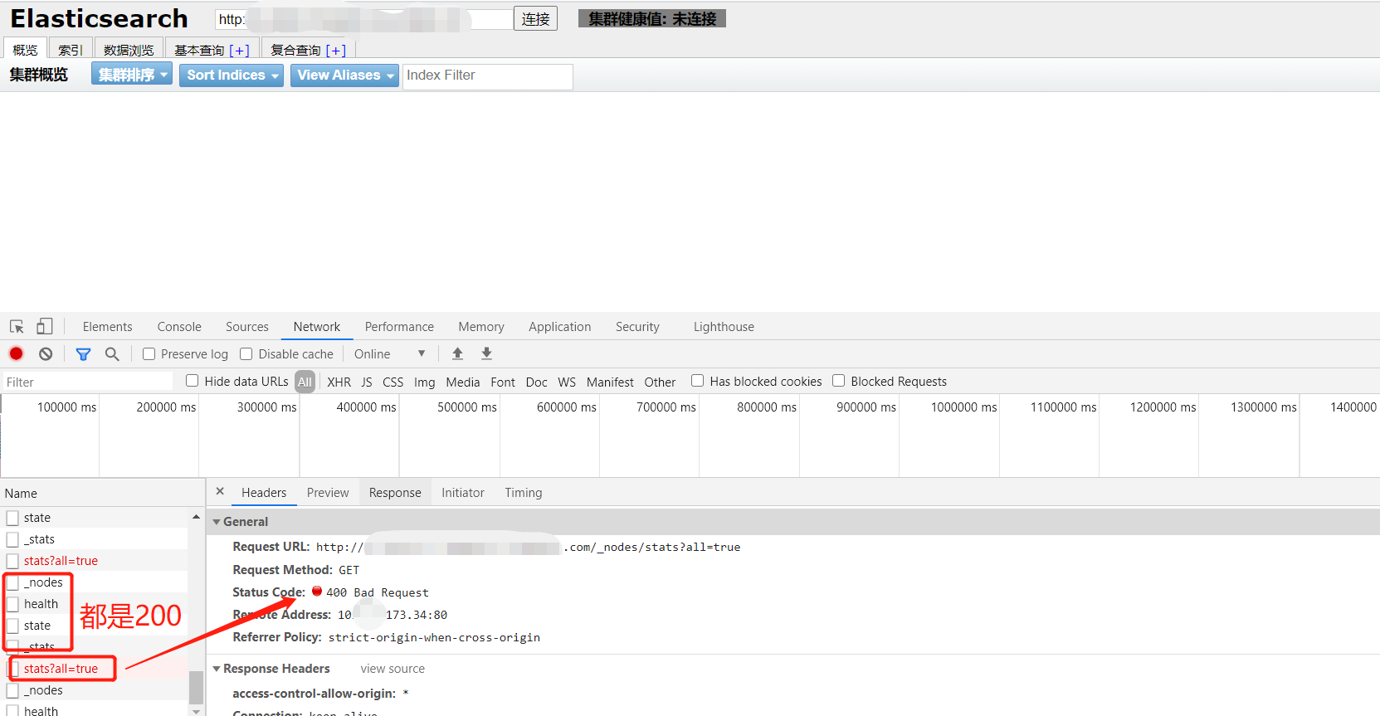Screen dimensions: 1380x716
Task: Check Blocked Requests option
Action: pyautogui.click(x=839, y=381)
